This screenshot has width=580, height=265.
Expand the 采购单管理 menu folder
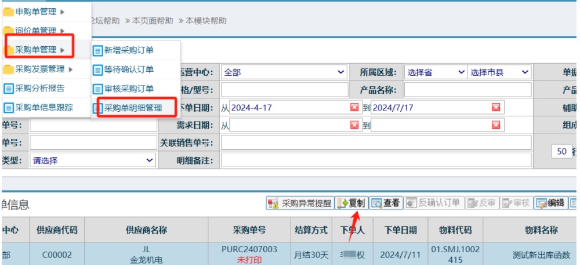pos(39,50)
